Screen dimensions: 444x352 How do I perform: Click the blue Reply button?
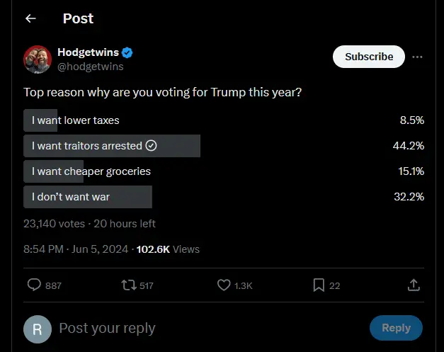click(396, 328)
